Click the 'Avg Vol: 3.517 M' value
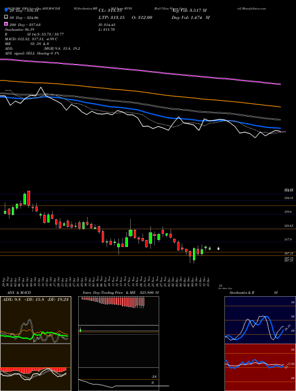This screenshot has width=296, height=391. (189, 11)
